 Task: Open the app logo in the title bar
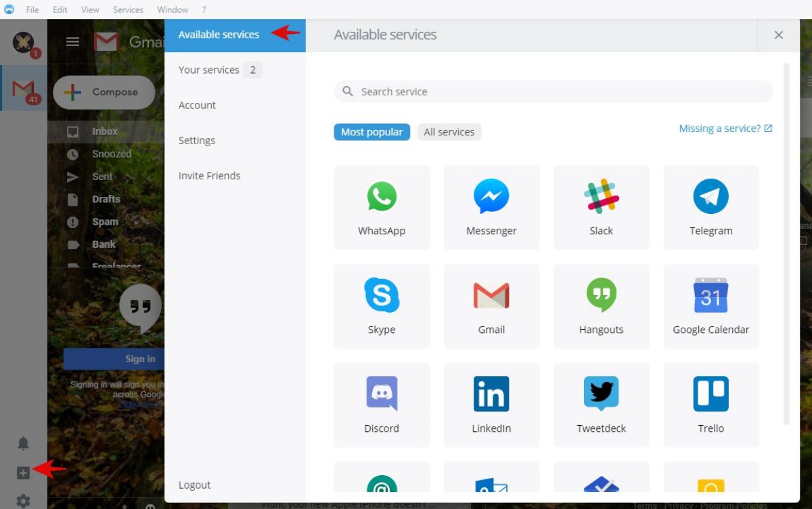coord(9,9)
